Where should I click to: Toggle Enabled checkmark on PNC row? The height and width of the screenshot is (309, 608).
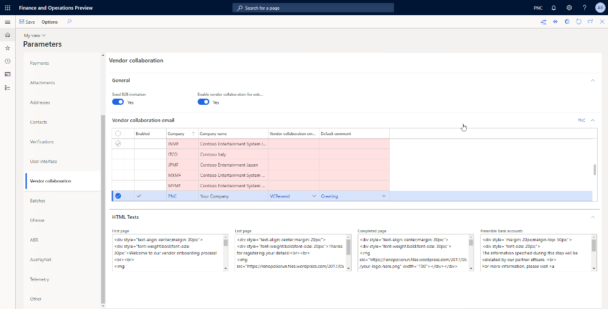pos(139,196)
